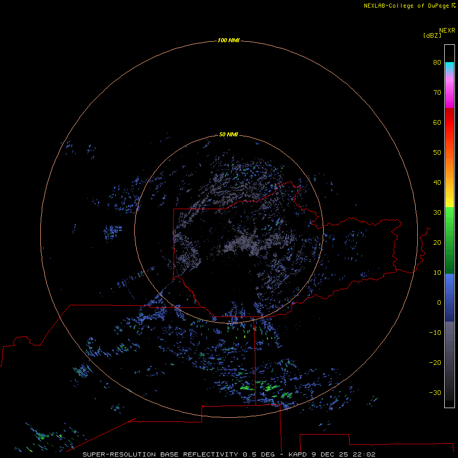Click the 30 dBZ scale value
Screen dimensions: 458x458
[437, 213]
